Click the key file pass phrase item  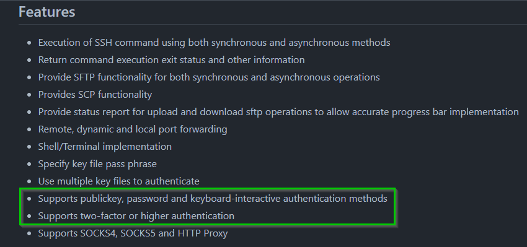[97, 164]
